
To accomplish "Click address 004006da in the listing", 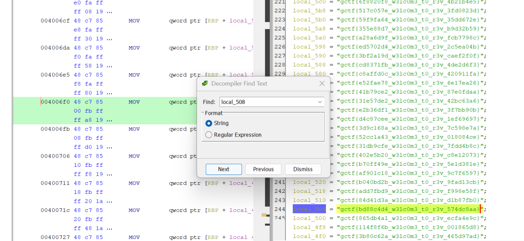I will click(55, 48).
